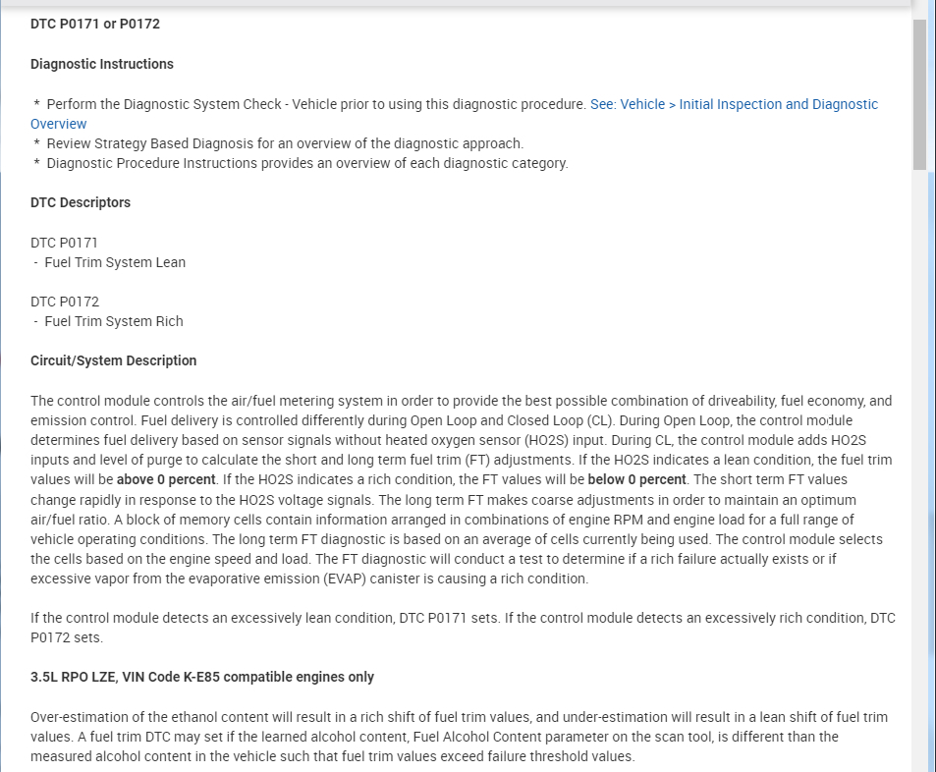Click the bold "below 0 percent" text
This screenshot has height=772, width=936.
(636, 479)
